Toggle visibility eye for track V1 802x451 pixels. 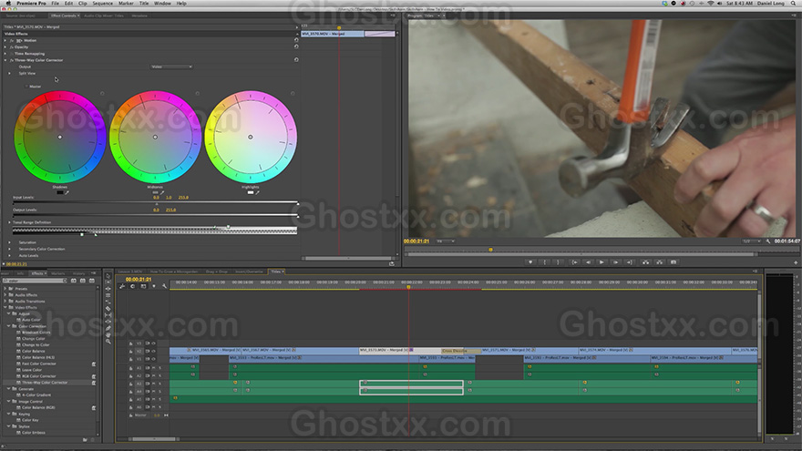153,359
